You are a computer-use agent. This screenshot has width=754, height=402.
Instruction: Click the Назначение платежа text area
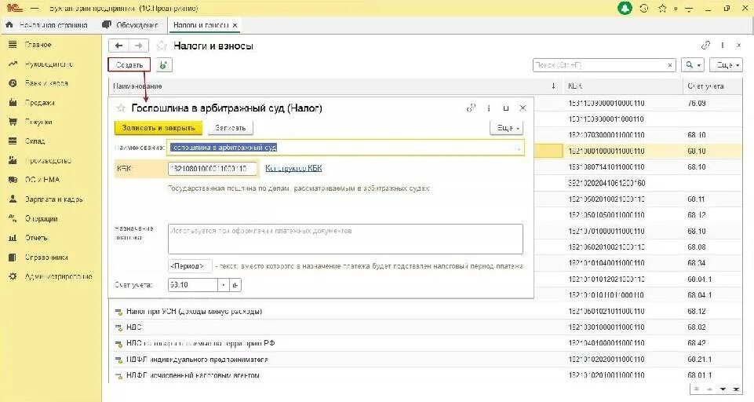click(x=345, y=239)
